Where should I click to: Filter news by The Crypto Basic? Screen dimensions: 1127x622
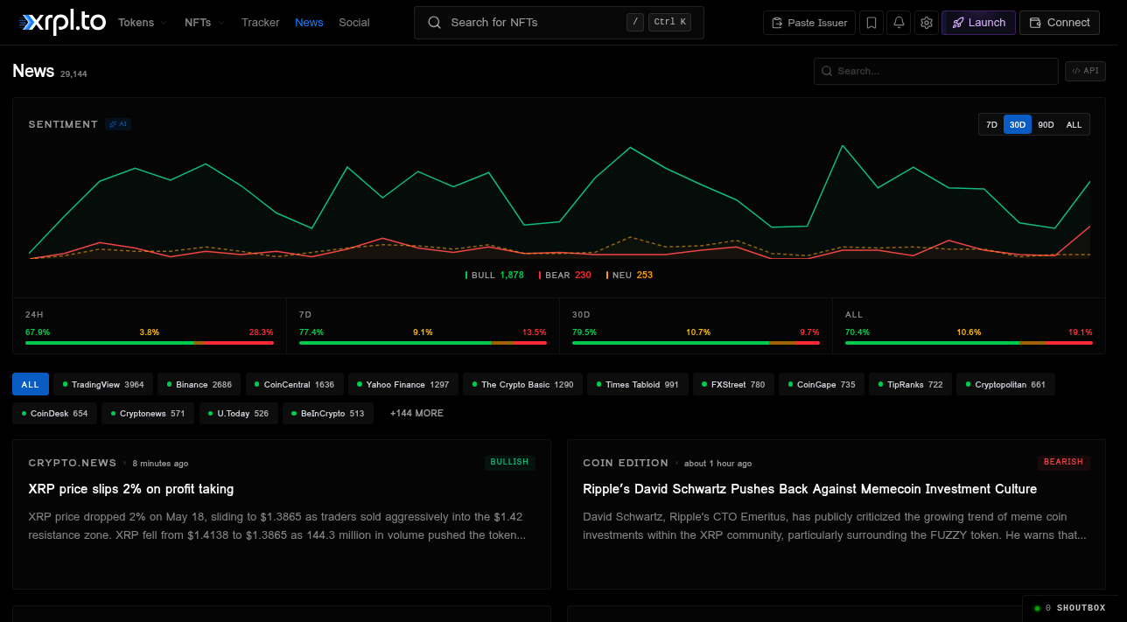pos(522,384)
